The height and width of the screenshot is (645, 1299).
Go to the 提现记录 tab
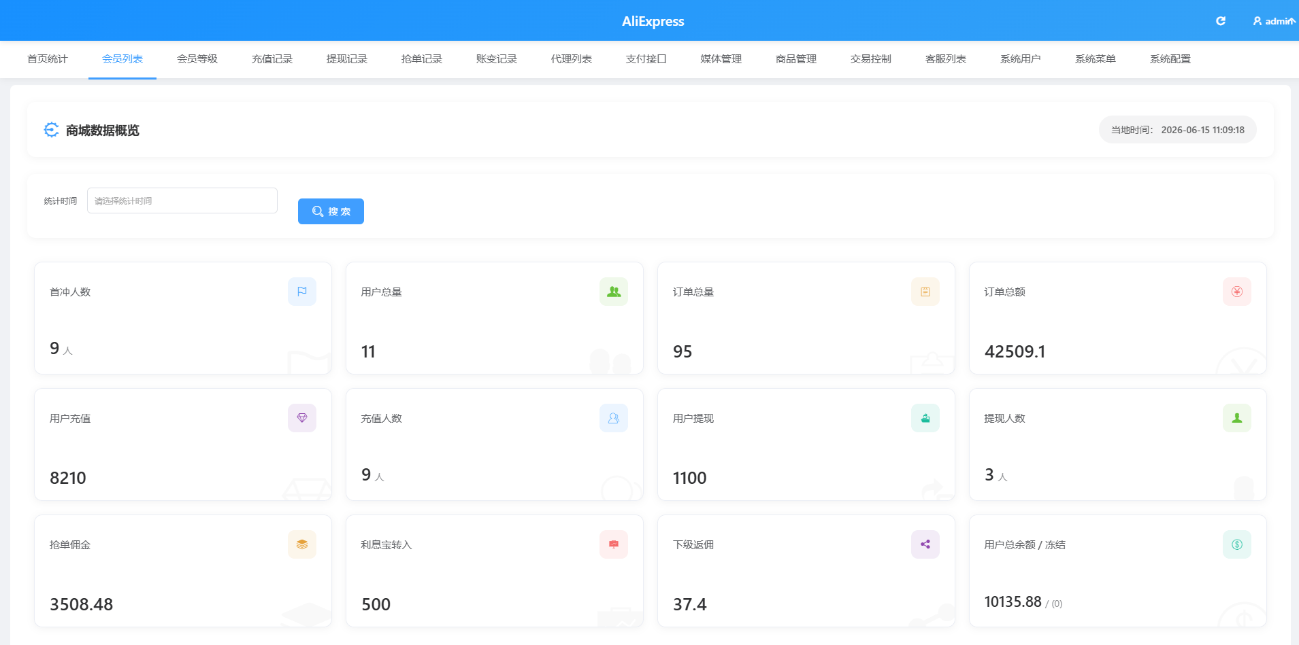click(x=347, y=59)
